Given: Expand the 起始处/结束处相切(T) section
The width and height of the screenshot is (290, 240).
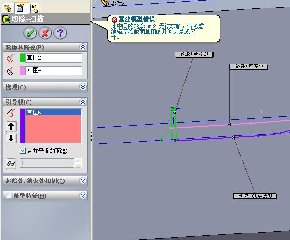Looking at the screenshot, I should tap(83, 180).
